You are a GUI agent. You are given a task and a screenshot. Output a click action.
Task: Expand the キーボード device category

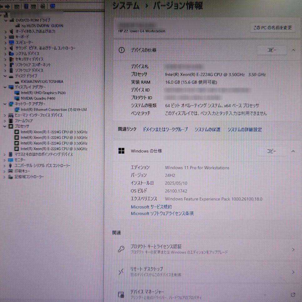[5, 37]
